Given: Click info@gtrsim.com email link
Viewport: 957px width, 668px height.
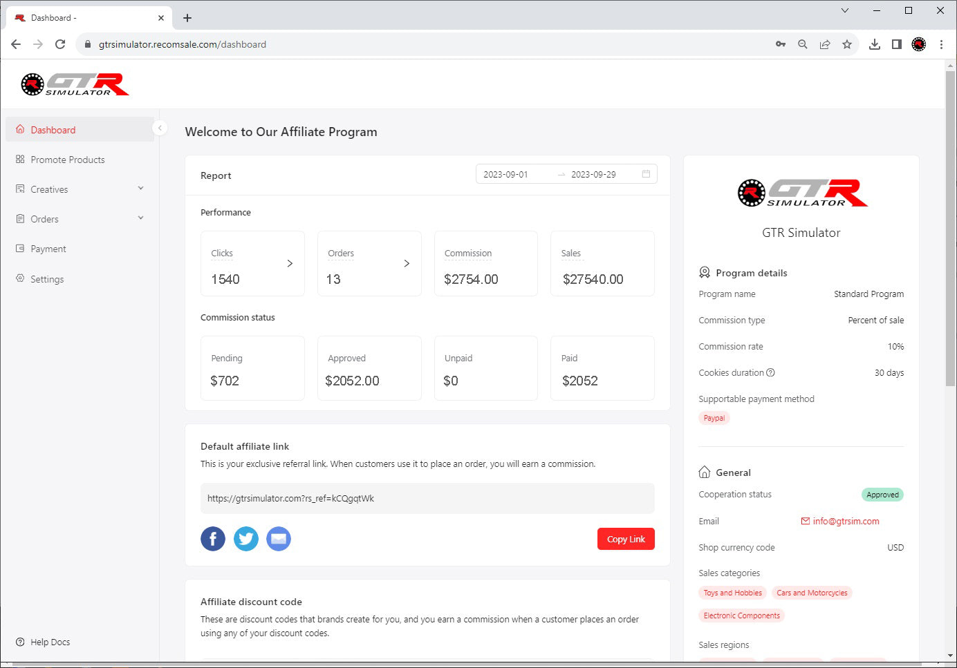Looking at the screenshot, I should 845,522.
